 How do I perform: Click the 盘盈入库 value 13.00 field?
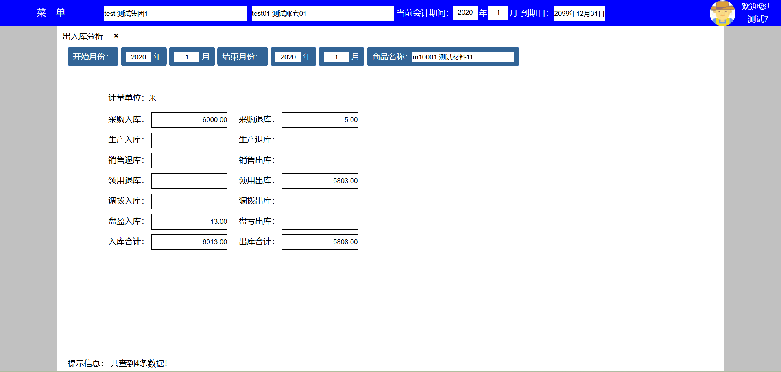pyautogui.click(x=189, y=221)
